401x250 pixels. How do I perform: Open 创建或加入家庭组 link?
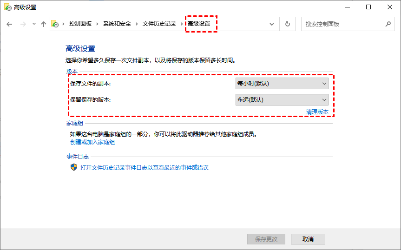click(92, 142)
